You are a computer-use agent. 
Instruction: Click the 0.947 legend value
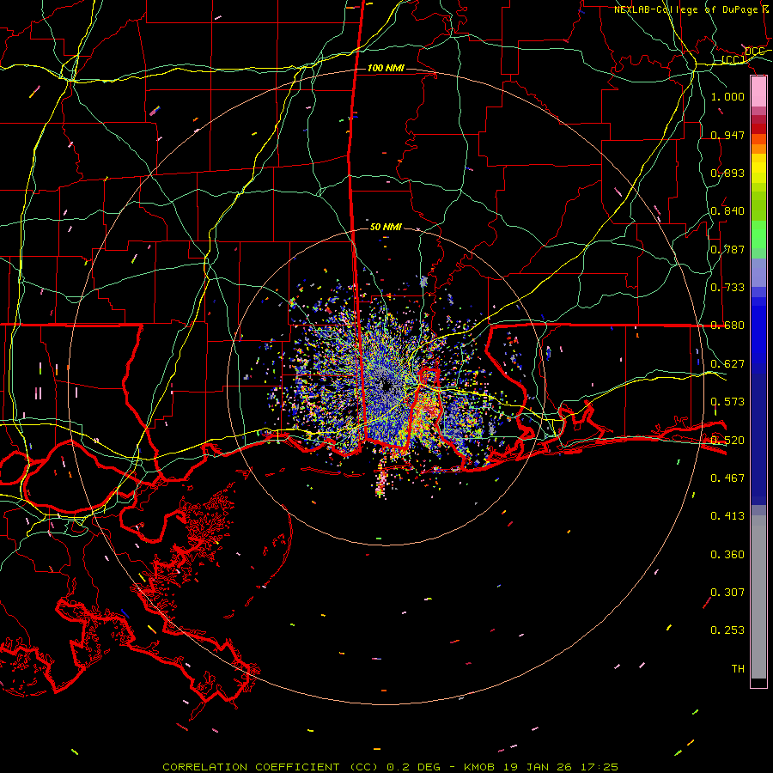[x=727, y=135]
